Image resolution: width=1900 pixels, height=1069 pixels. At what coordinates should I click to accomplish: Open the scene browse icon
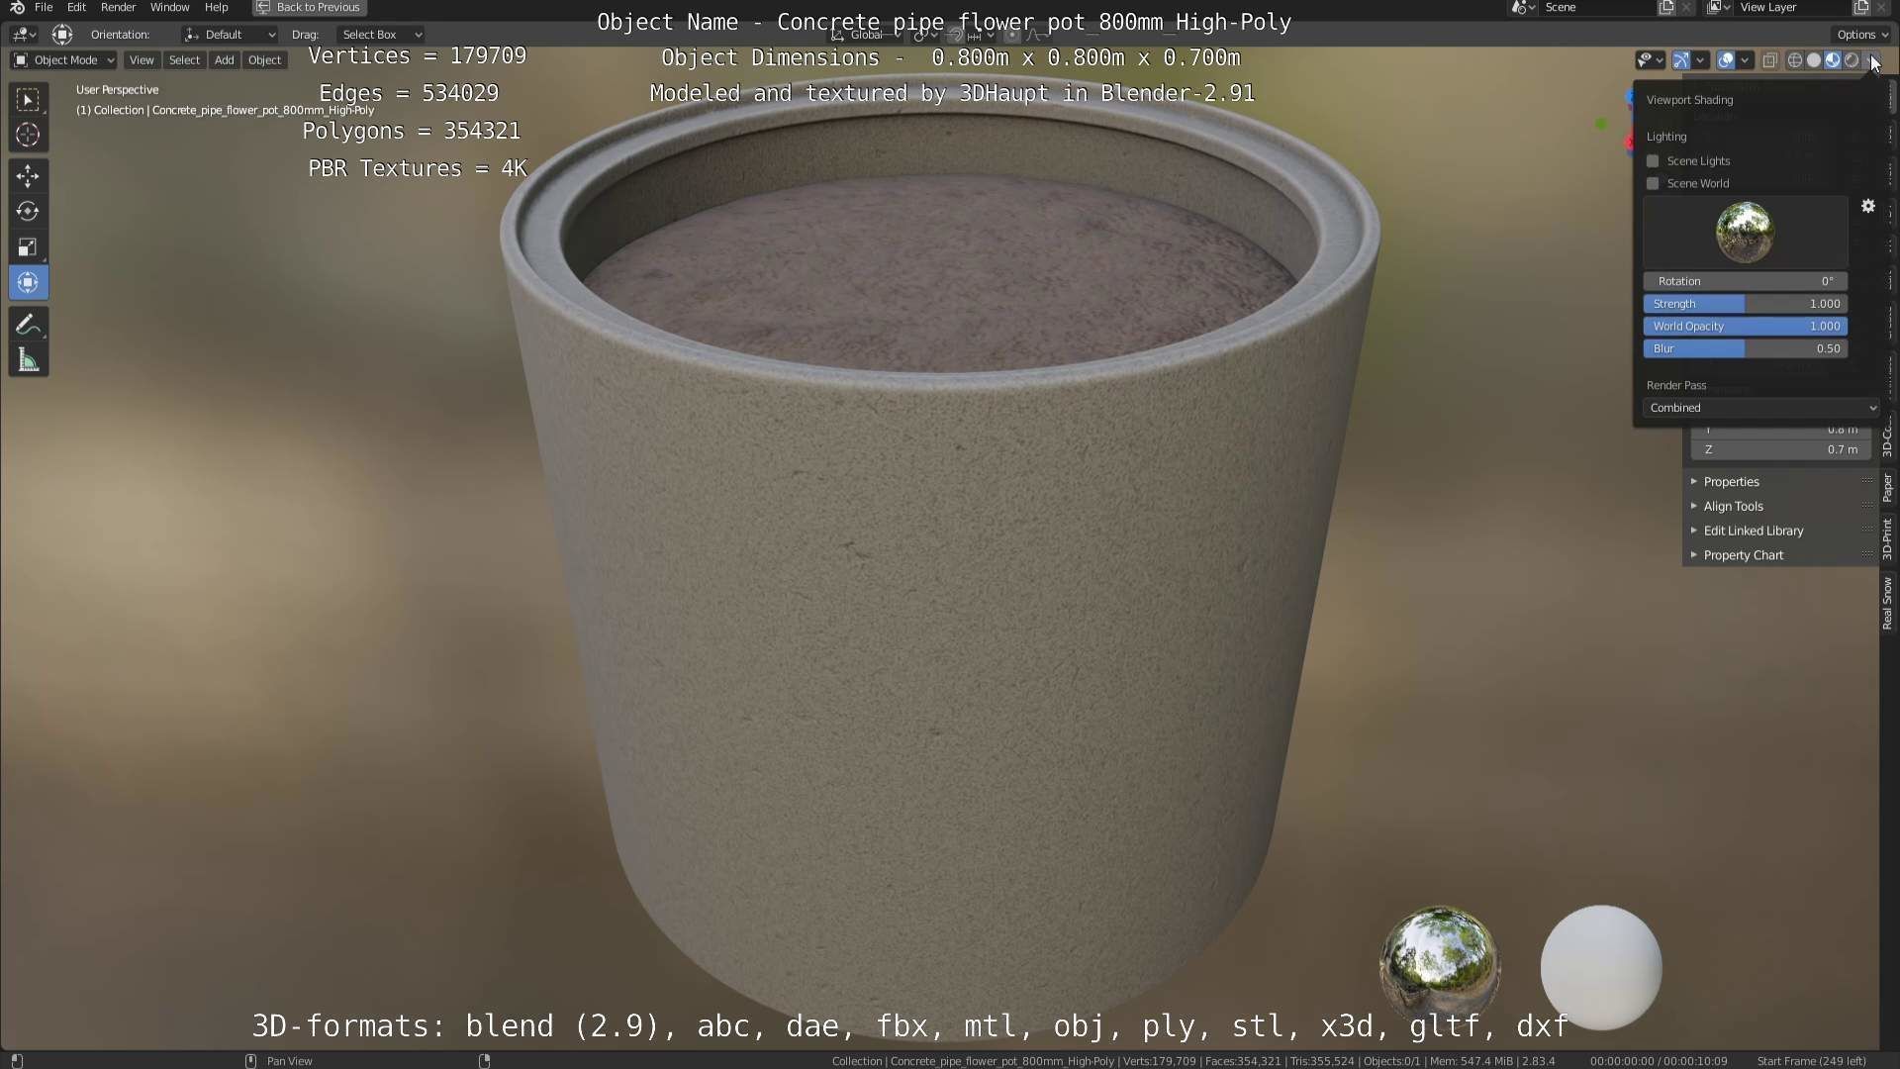pyautogui.click(x=1523, y=7)
